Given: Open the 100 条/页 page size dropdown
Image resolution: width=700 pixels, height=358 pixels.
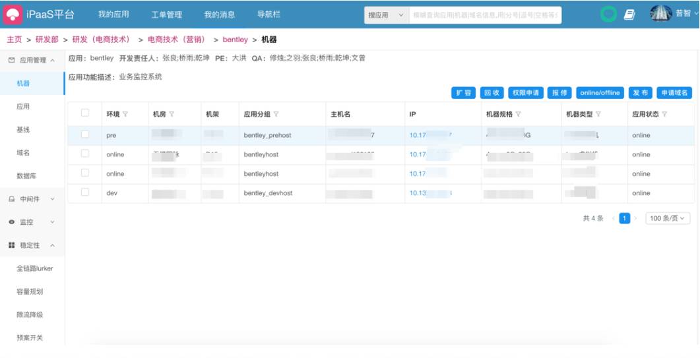Looking at the screenshot, I should tap(668, 218).
